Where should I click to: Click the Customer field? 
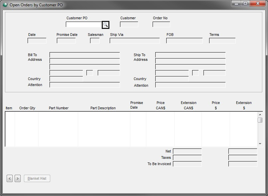[x=129, y=24]
